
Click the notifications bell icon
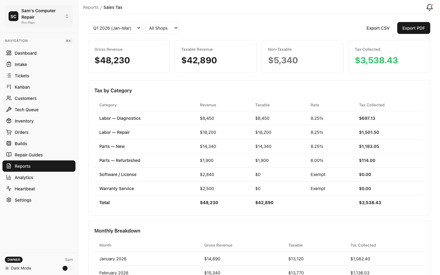[429, 7]
